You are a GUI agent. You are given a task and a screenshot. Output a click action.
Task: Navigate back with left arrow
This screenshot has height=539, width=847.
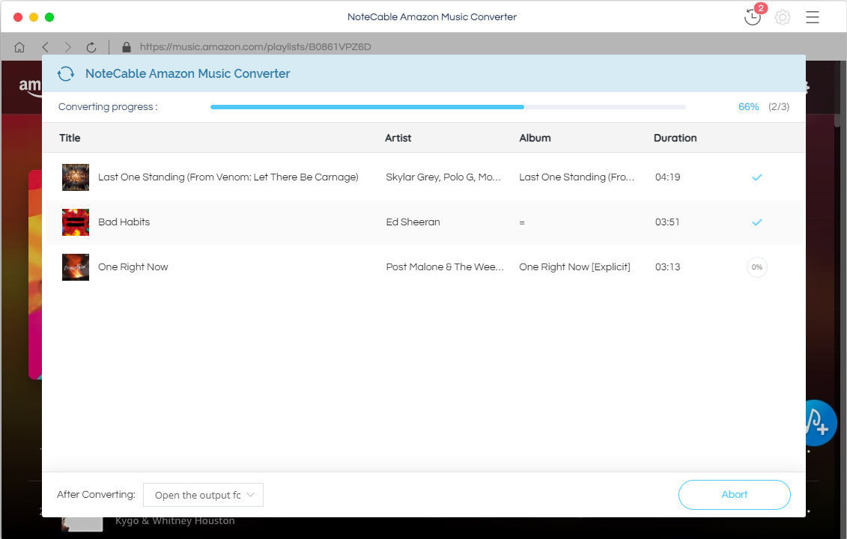tap(45, 47)
